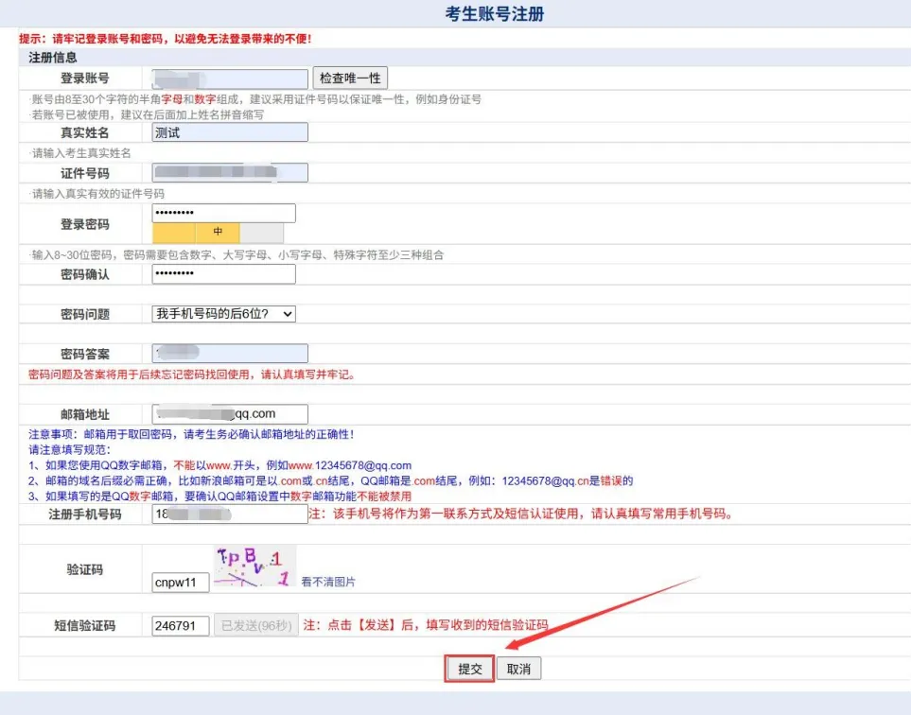Focus the 证件号码 input field
The height and width of the screenshot is (715, 912).
230,173
